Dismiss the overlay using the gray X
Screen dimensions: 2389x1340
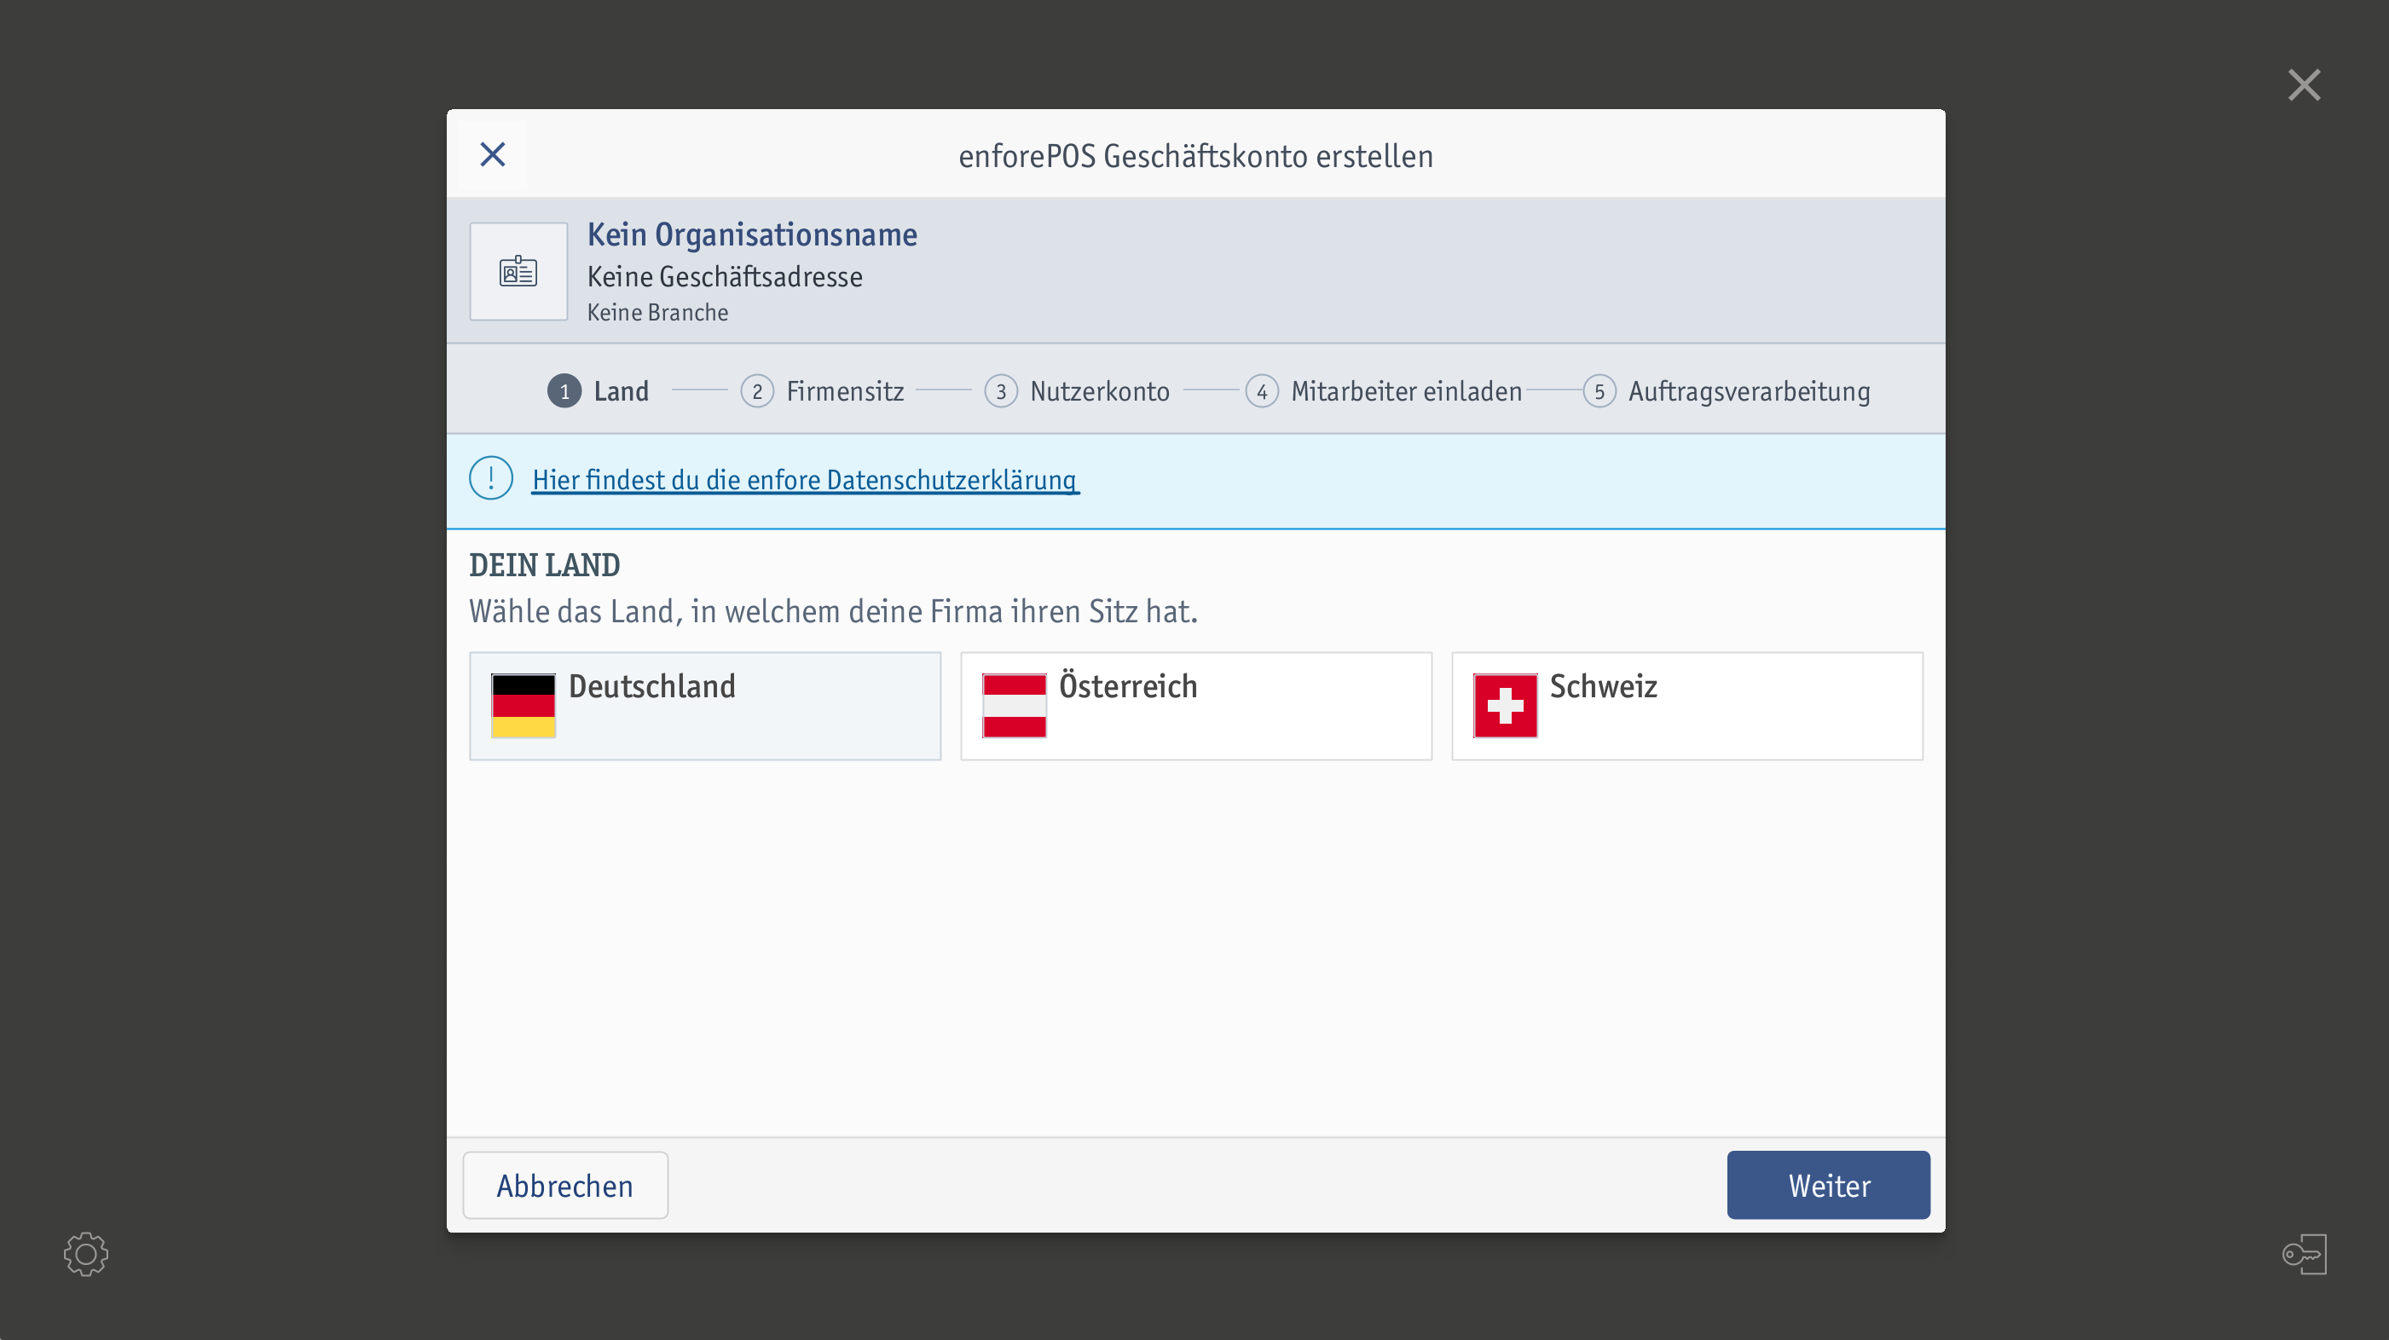[x=2304, y=85]
